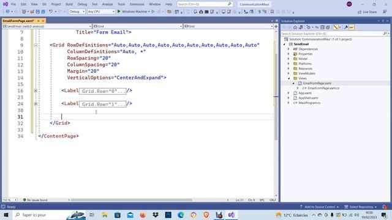Open the Windows Machine target dropdown arrow
392x220 pixels.
[x=149, y=12]
